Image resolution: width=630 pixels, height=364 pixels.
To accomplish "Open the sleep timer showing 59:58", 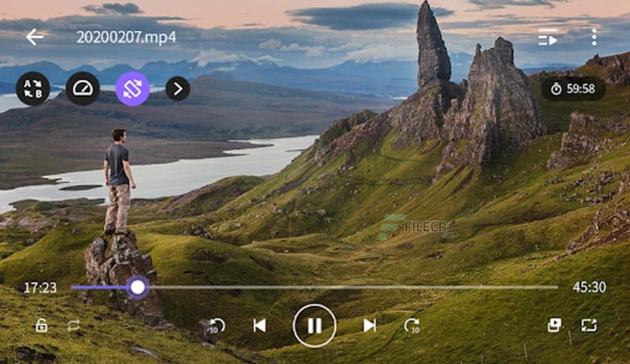I will [573, 89].
